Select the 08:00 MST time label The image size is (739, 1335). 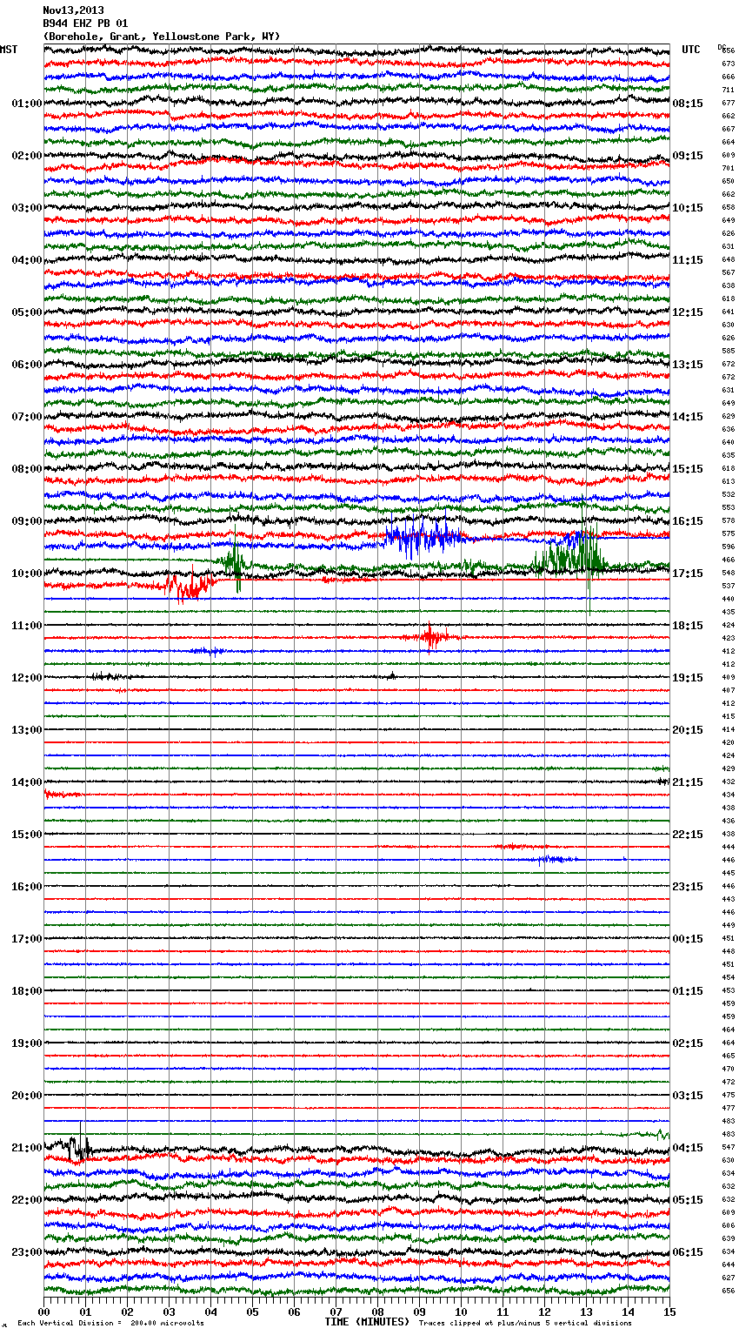click(x=27, y=469)
